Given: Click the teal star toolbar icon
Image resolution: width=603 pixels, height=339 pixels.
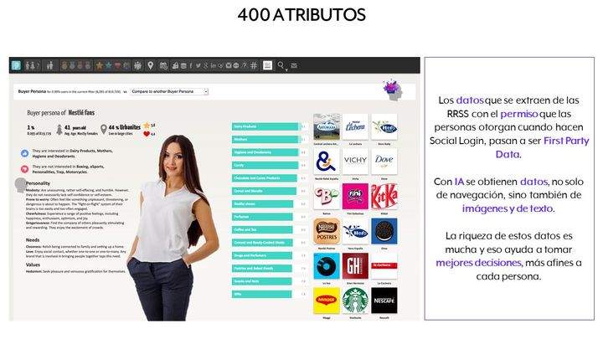Looking at the screenshot, I should tap(108, 65).
